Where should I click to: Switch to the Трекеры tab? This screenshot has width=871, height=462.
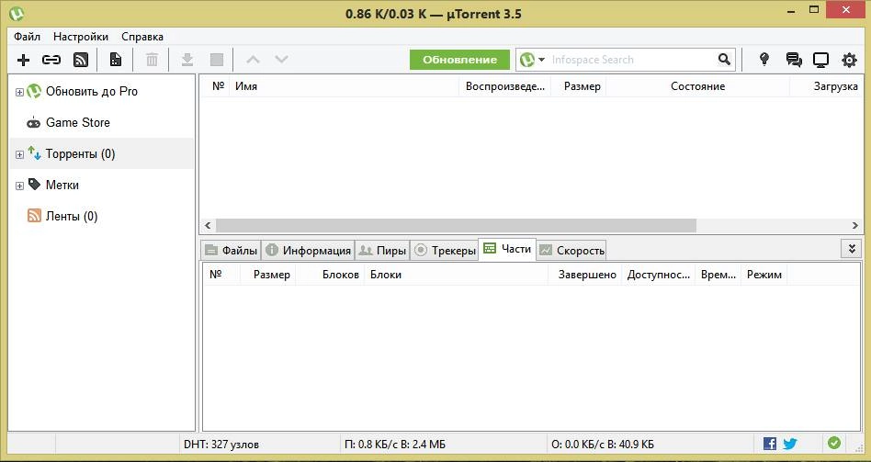pos(445,251)
